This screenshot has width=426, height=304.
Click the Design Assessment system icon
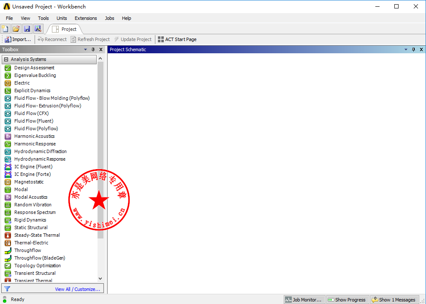click(8, 68)
